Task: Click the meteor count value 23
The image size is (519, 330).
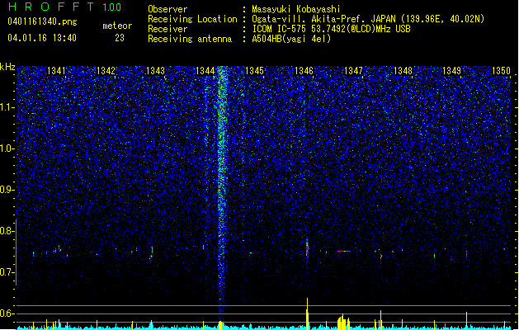Action: [120, 38]
